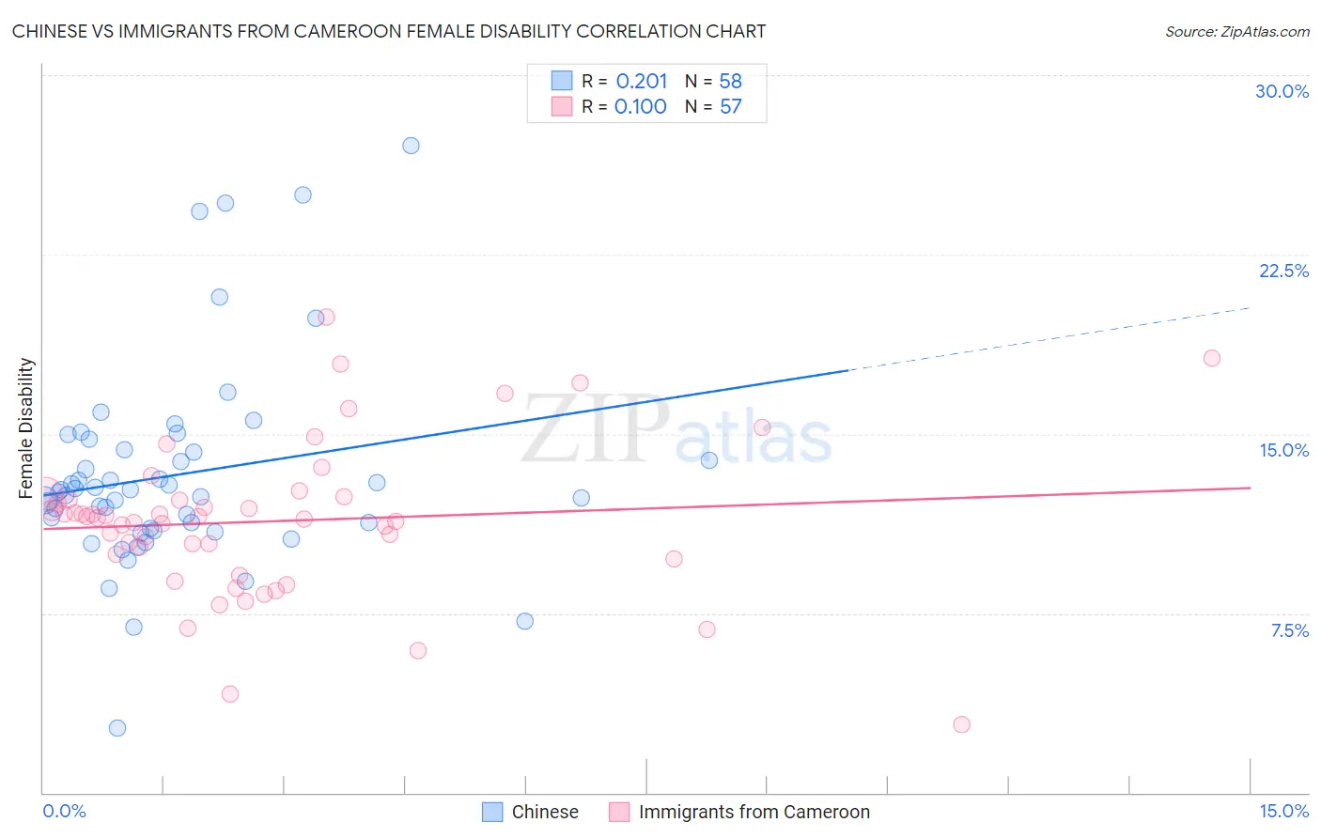Click the chart title text
1321x838 pixels.
(389, 31)
